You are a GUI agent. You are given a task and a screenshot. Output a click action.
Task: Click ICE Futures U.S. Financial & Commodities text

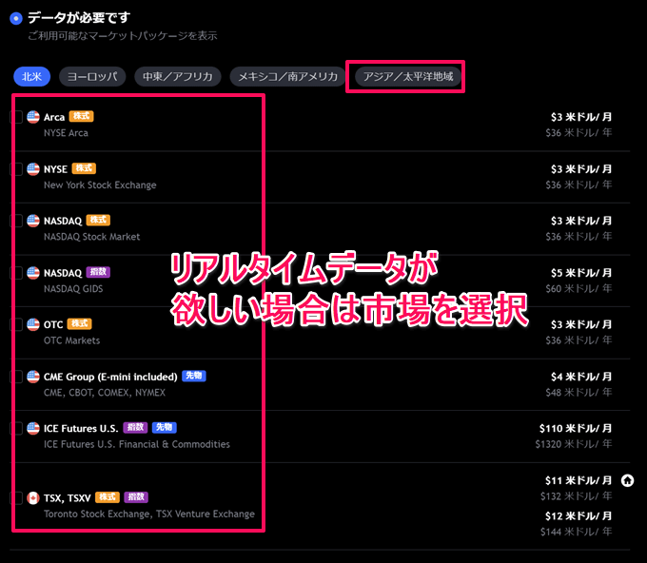point(137,445)
